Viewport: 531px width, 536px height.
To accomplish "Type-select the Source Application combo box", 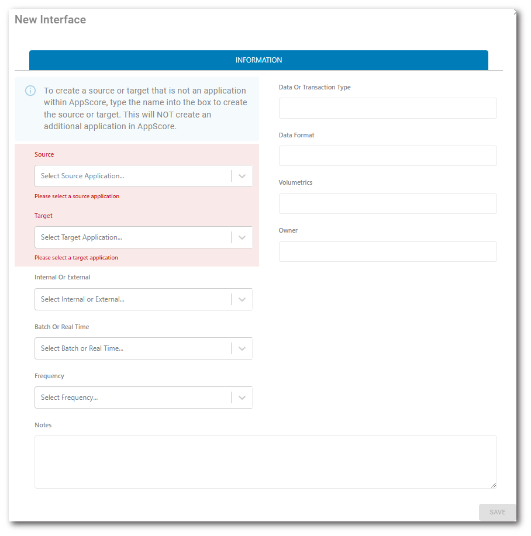I will pos(133,176).
